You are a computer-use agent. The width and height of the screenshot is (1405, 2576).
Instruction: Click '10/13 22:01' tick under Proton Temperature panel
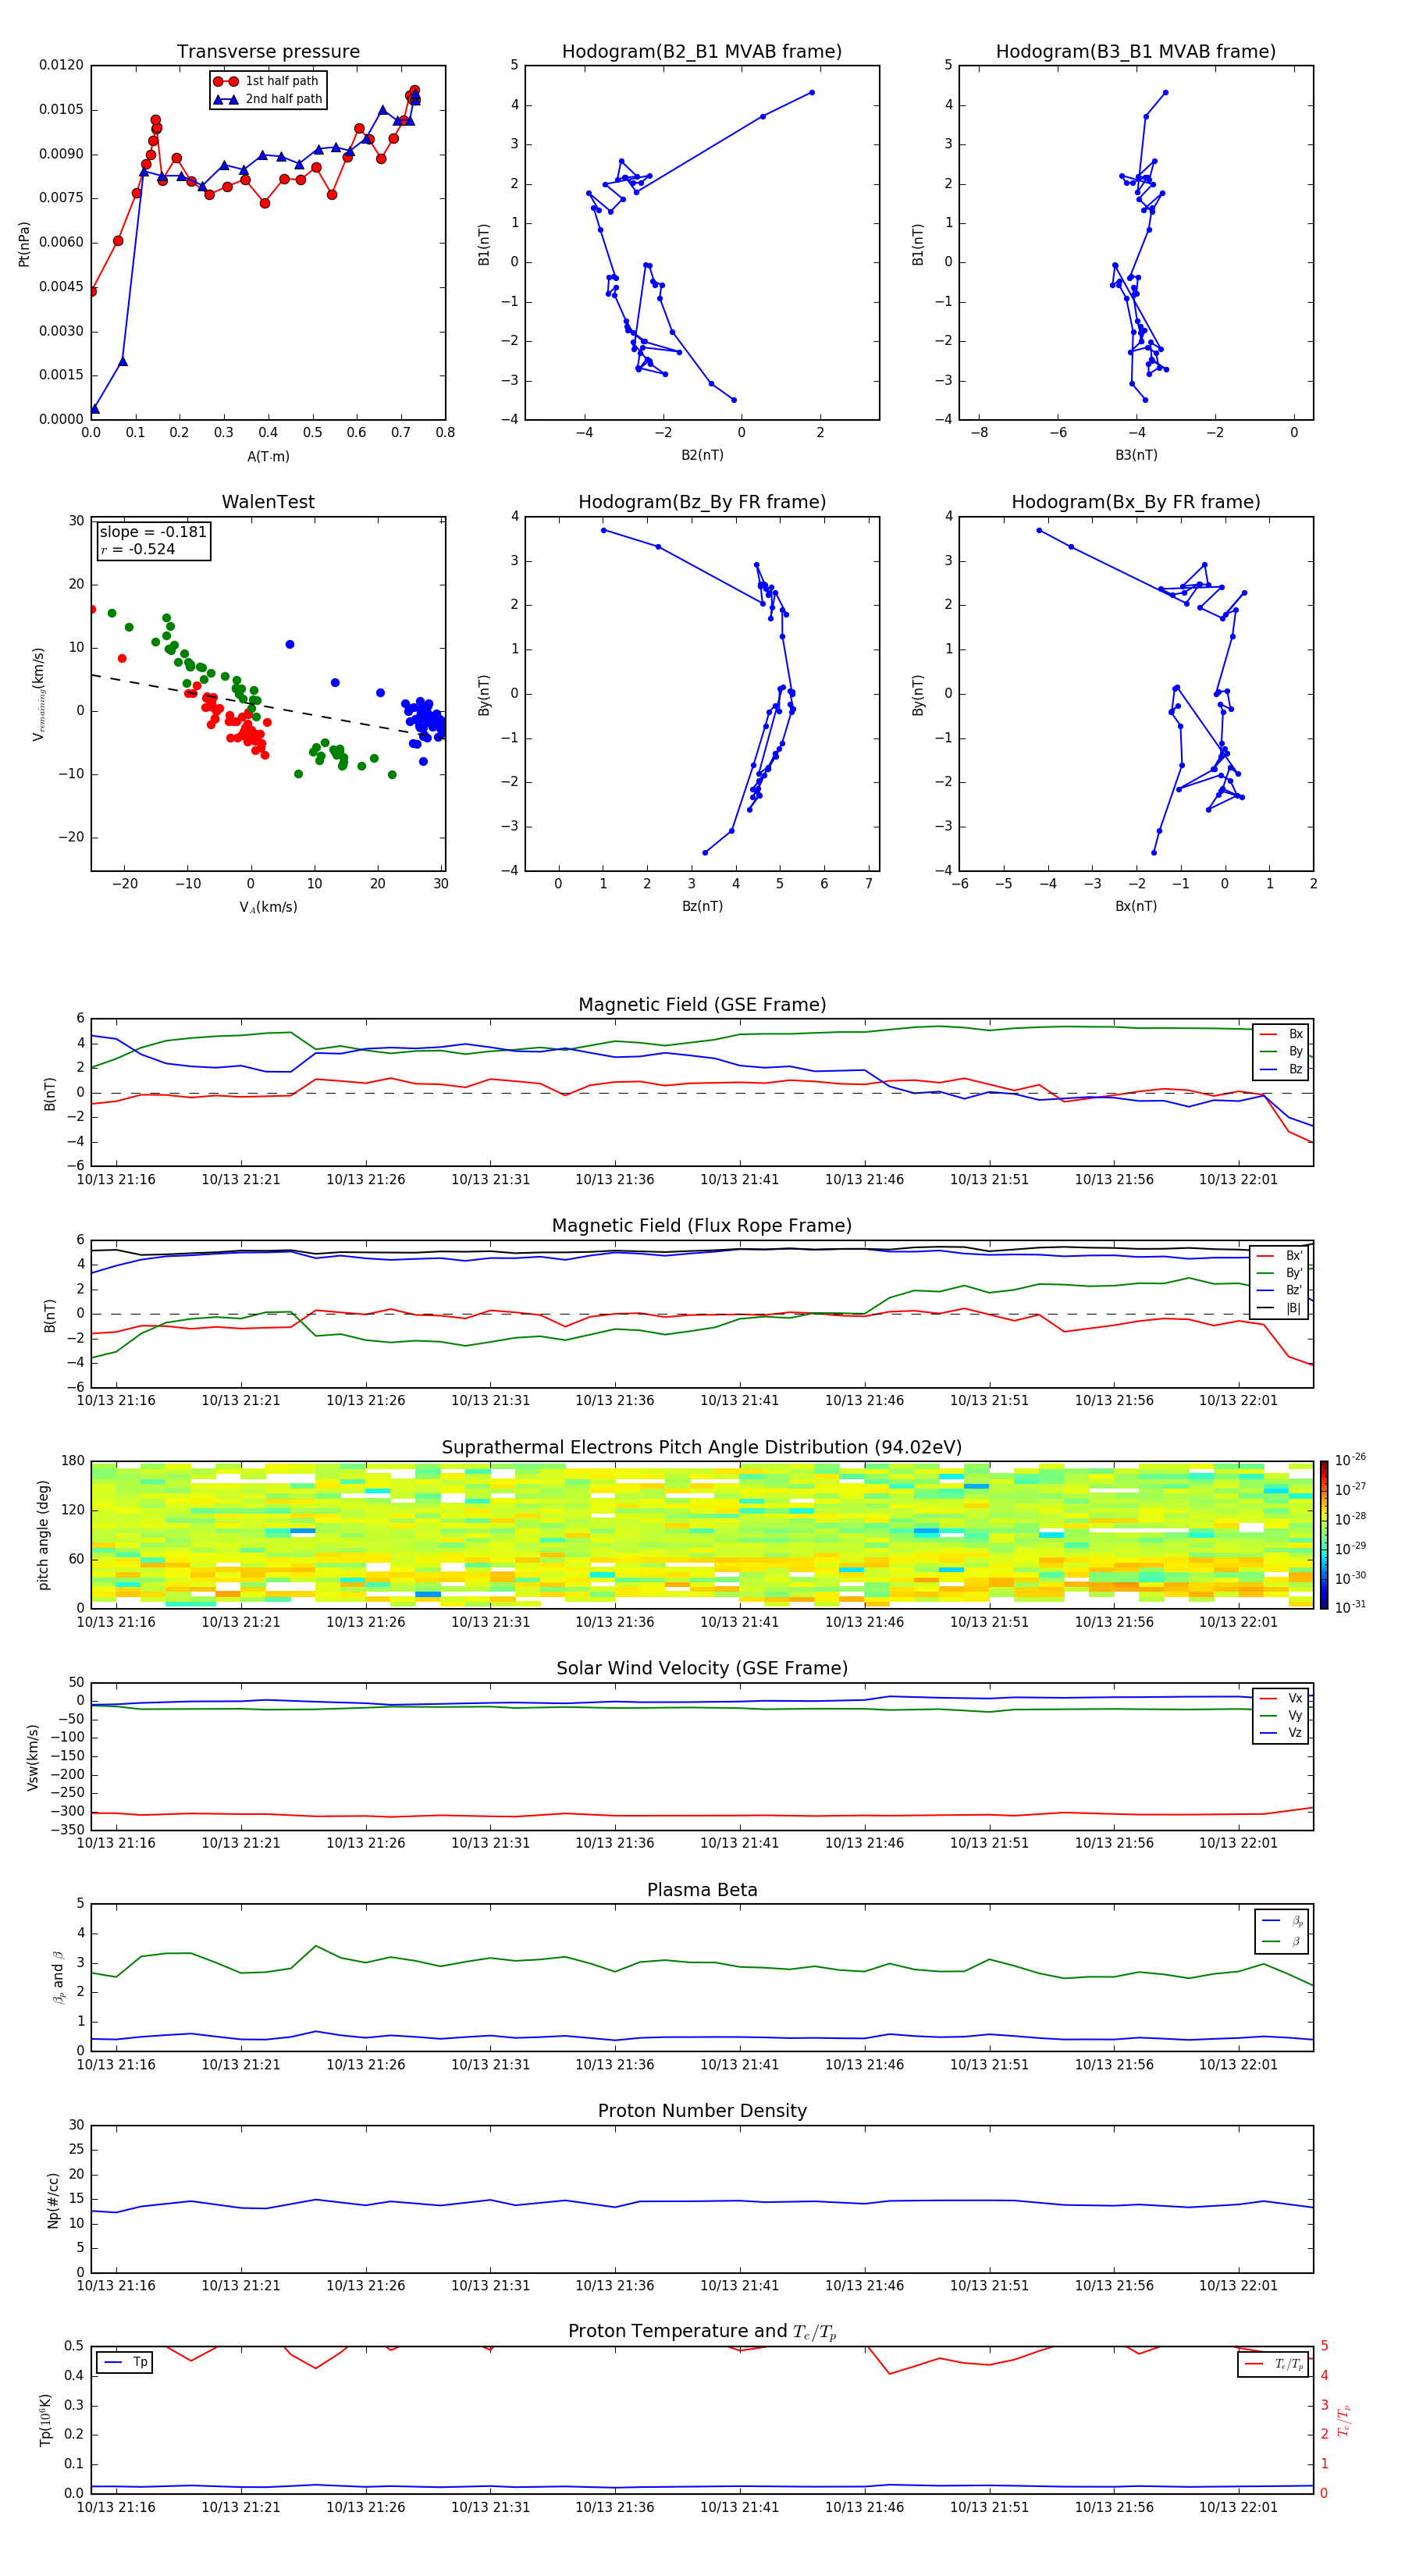(1238, 2507)
